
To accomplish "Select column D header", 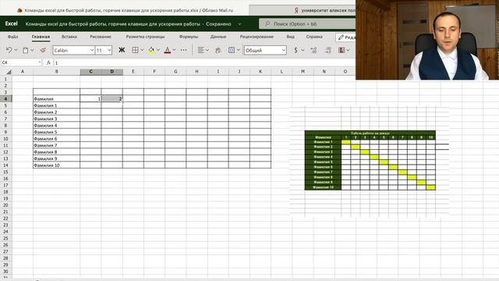I will 112,72.
